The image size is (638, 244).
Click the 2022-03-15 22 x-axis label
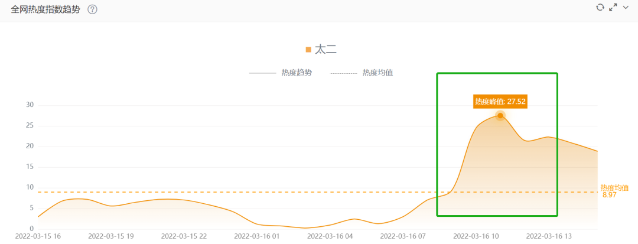184,236
